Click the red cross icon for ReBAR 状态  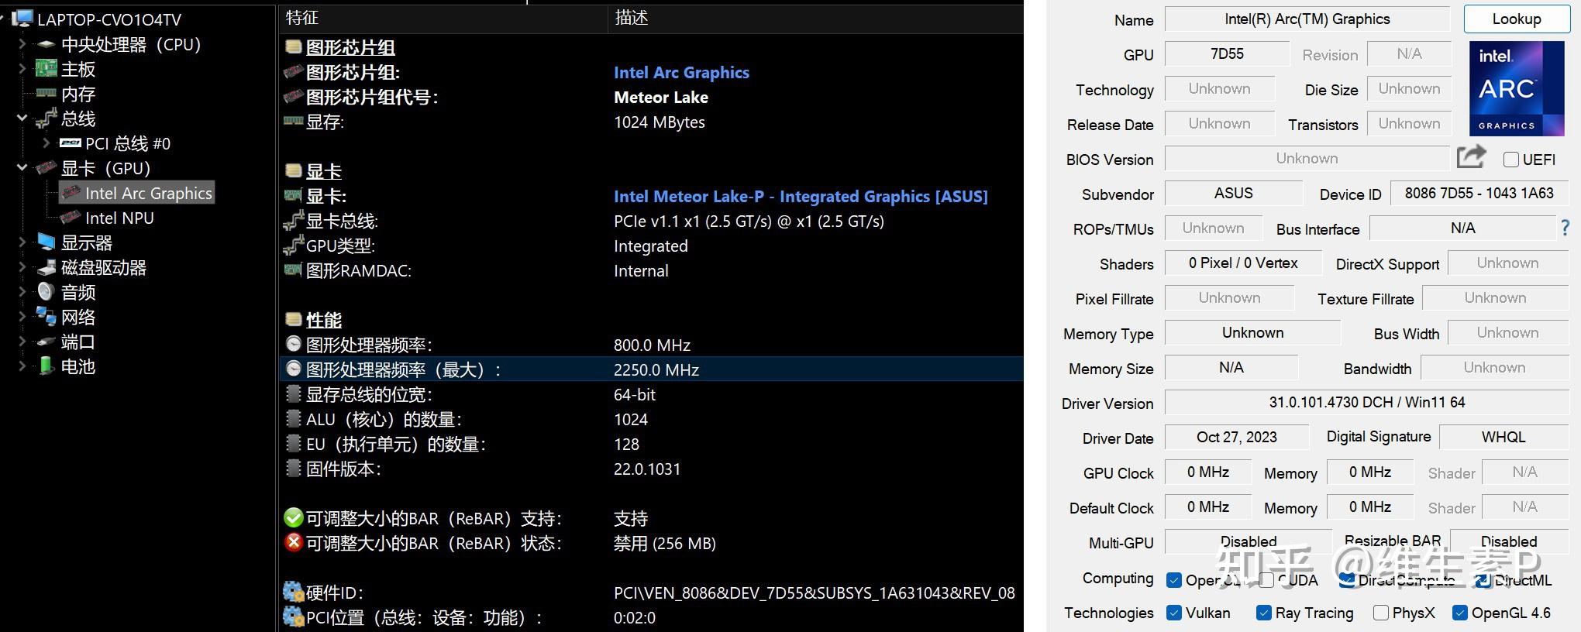pos(293,542)
